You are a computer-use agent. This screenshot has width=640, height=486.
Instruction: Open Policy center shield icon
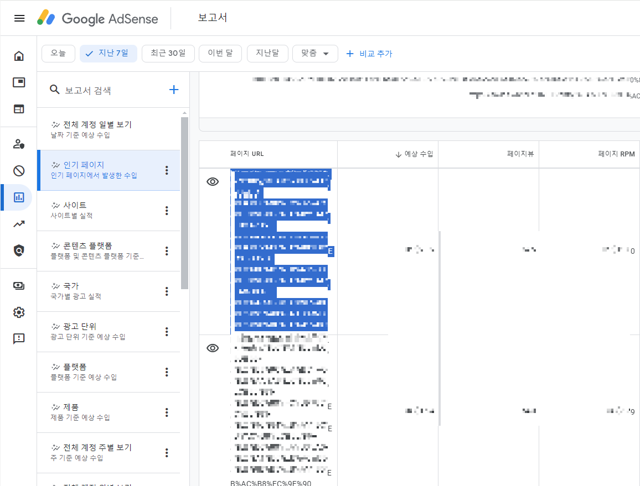pyautogui.click(x=19, y=250)
